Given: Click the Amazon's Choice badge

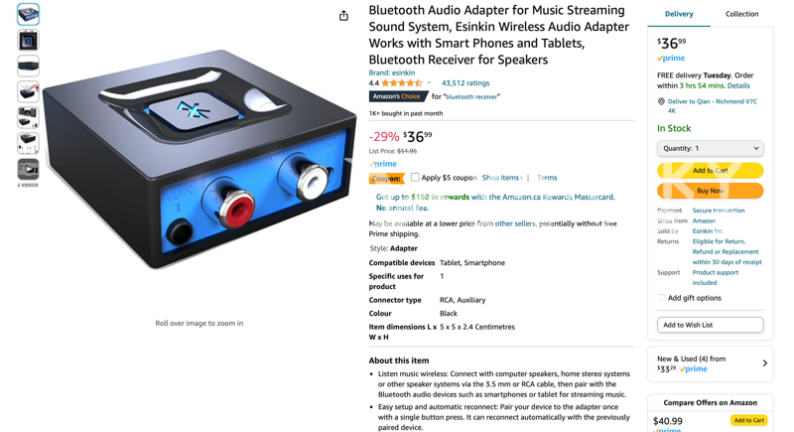Looking at the screenshot, I should tap(398, 96).
